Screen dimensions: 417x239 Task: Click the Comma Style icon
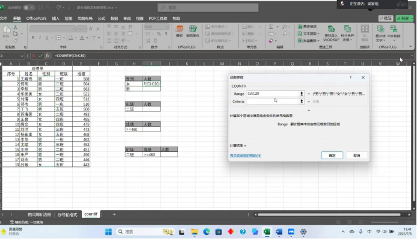tap(166, 34)
